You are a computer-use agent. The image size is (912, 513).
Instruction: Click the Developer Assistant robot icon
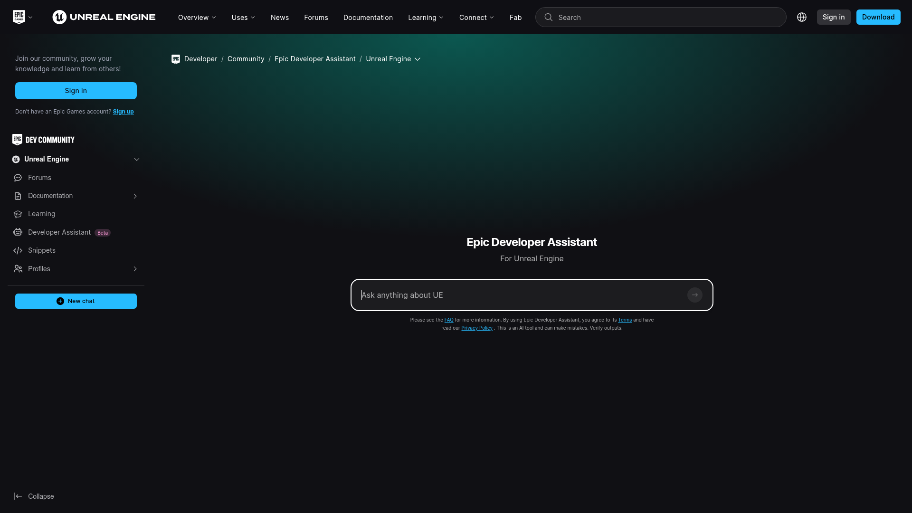(x=18, y=232)
